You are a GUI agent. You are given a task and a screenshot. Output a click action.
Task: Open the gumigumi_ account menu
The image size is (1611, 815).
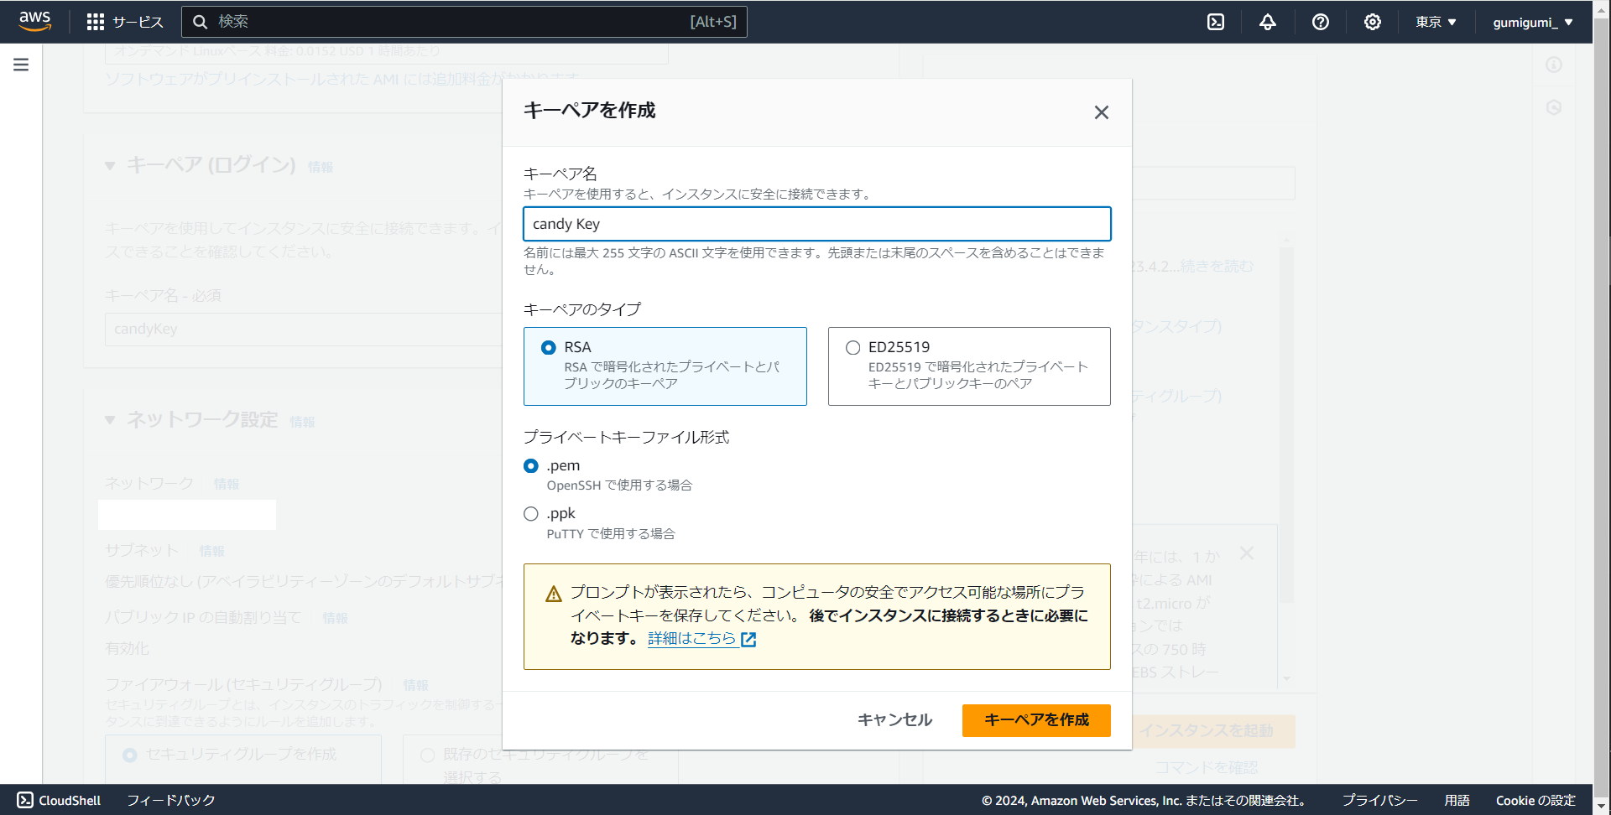1532,22
